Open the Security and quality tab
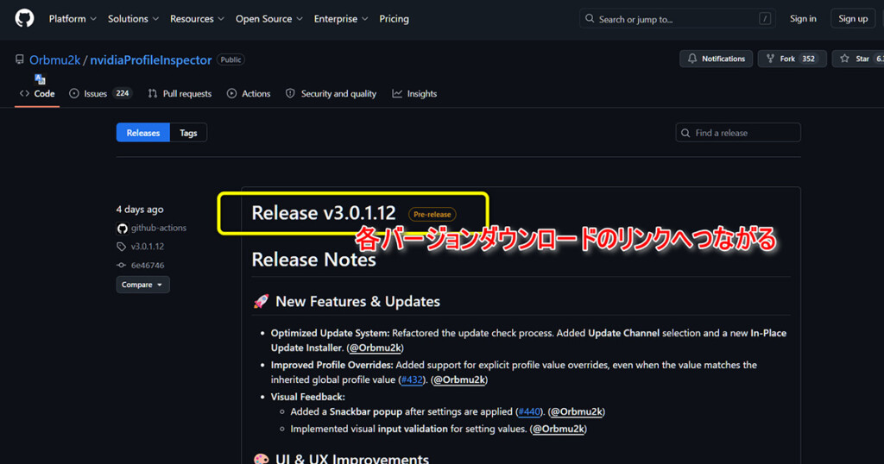Image resolution: width=884 pixels, height=464 pixels. pos(331,93)
